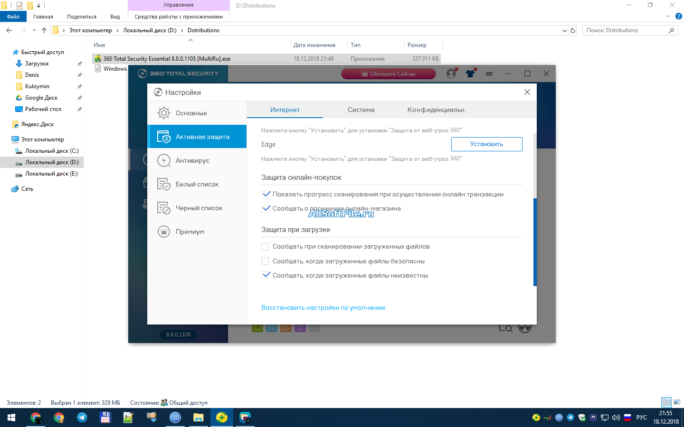This screenshot has width=684, height=427.
Task: Switch to large icons view in status bar
Action: pos(677,402)
